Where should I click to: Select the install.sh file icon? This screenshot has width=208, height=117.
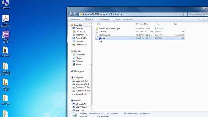(97, 32)
